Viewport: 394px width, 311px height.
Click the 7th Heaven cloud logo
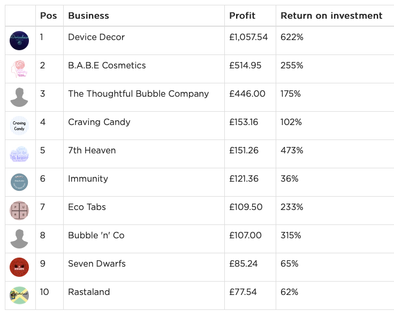click(x=19, y=154)
